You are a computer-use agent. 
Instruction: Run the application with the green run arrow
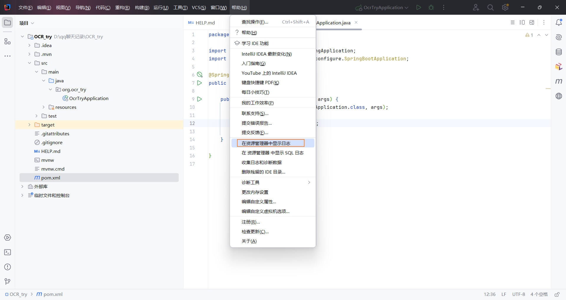tap(419, 7)
